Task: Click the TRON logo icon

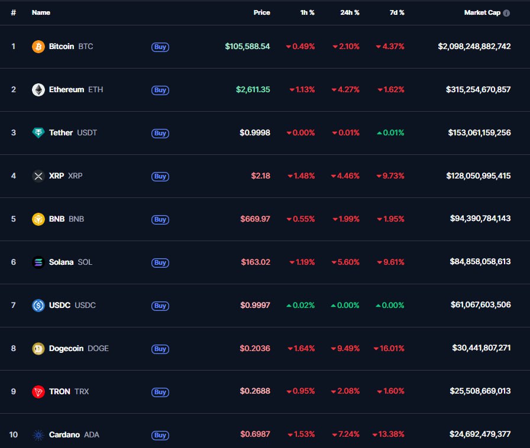Action: coord(38,392)
